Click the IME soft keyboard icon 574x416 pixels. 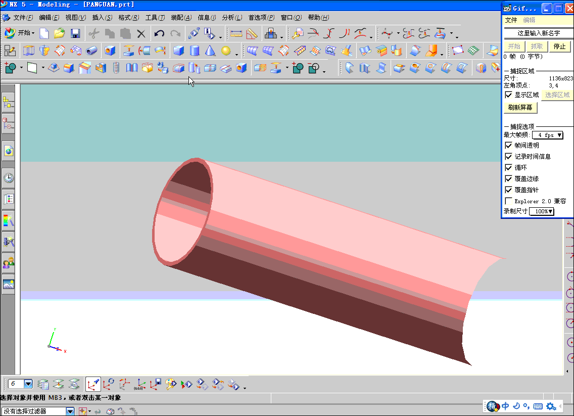pos(538,406)
